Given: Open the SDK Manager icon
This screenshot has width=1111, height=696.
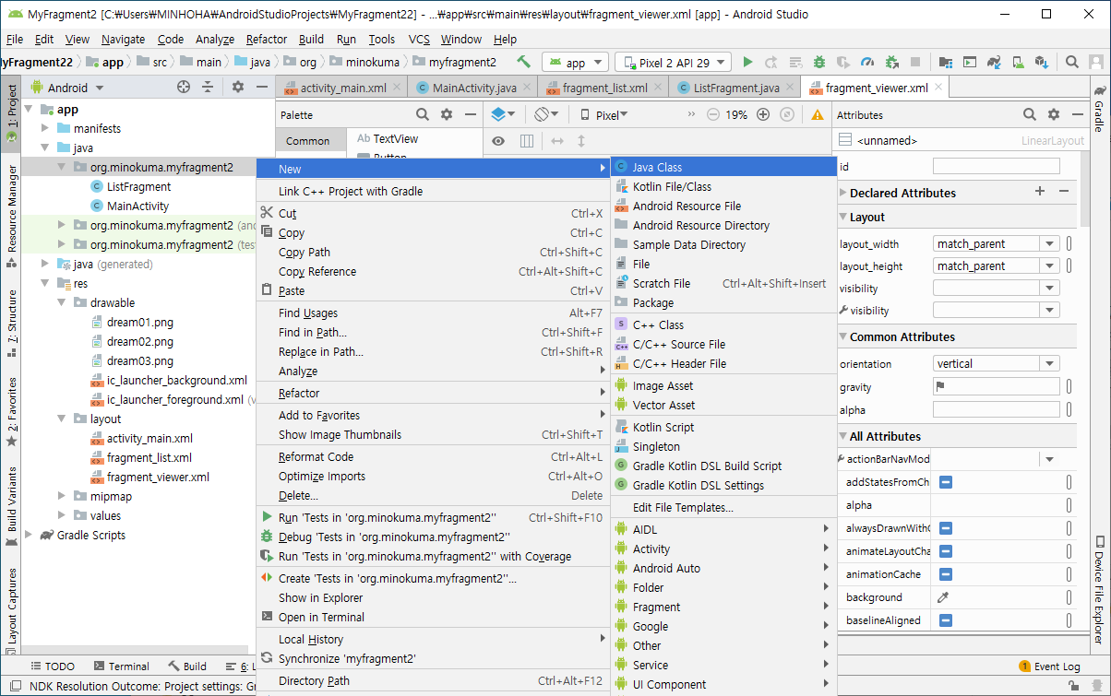Looking at the screenshot, I should 1041,62.
